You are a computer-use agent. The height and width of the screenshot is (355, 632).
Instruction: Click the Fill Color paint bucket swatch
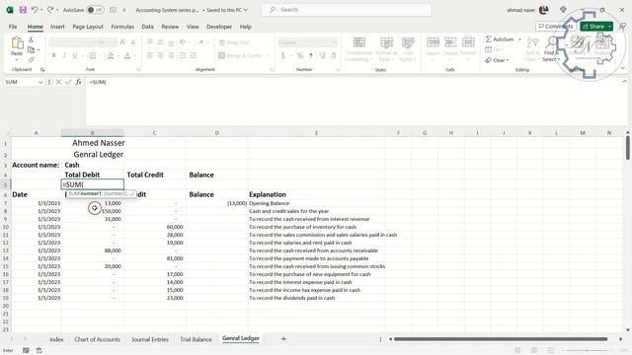point(111,55)
